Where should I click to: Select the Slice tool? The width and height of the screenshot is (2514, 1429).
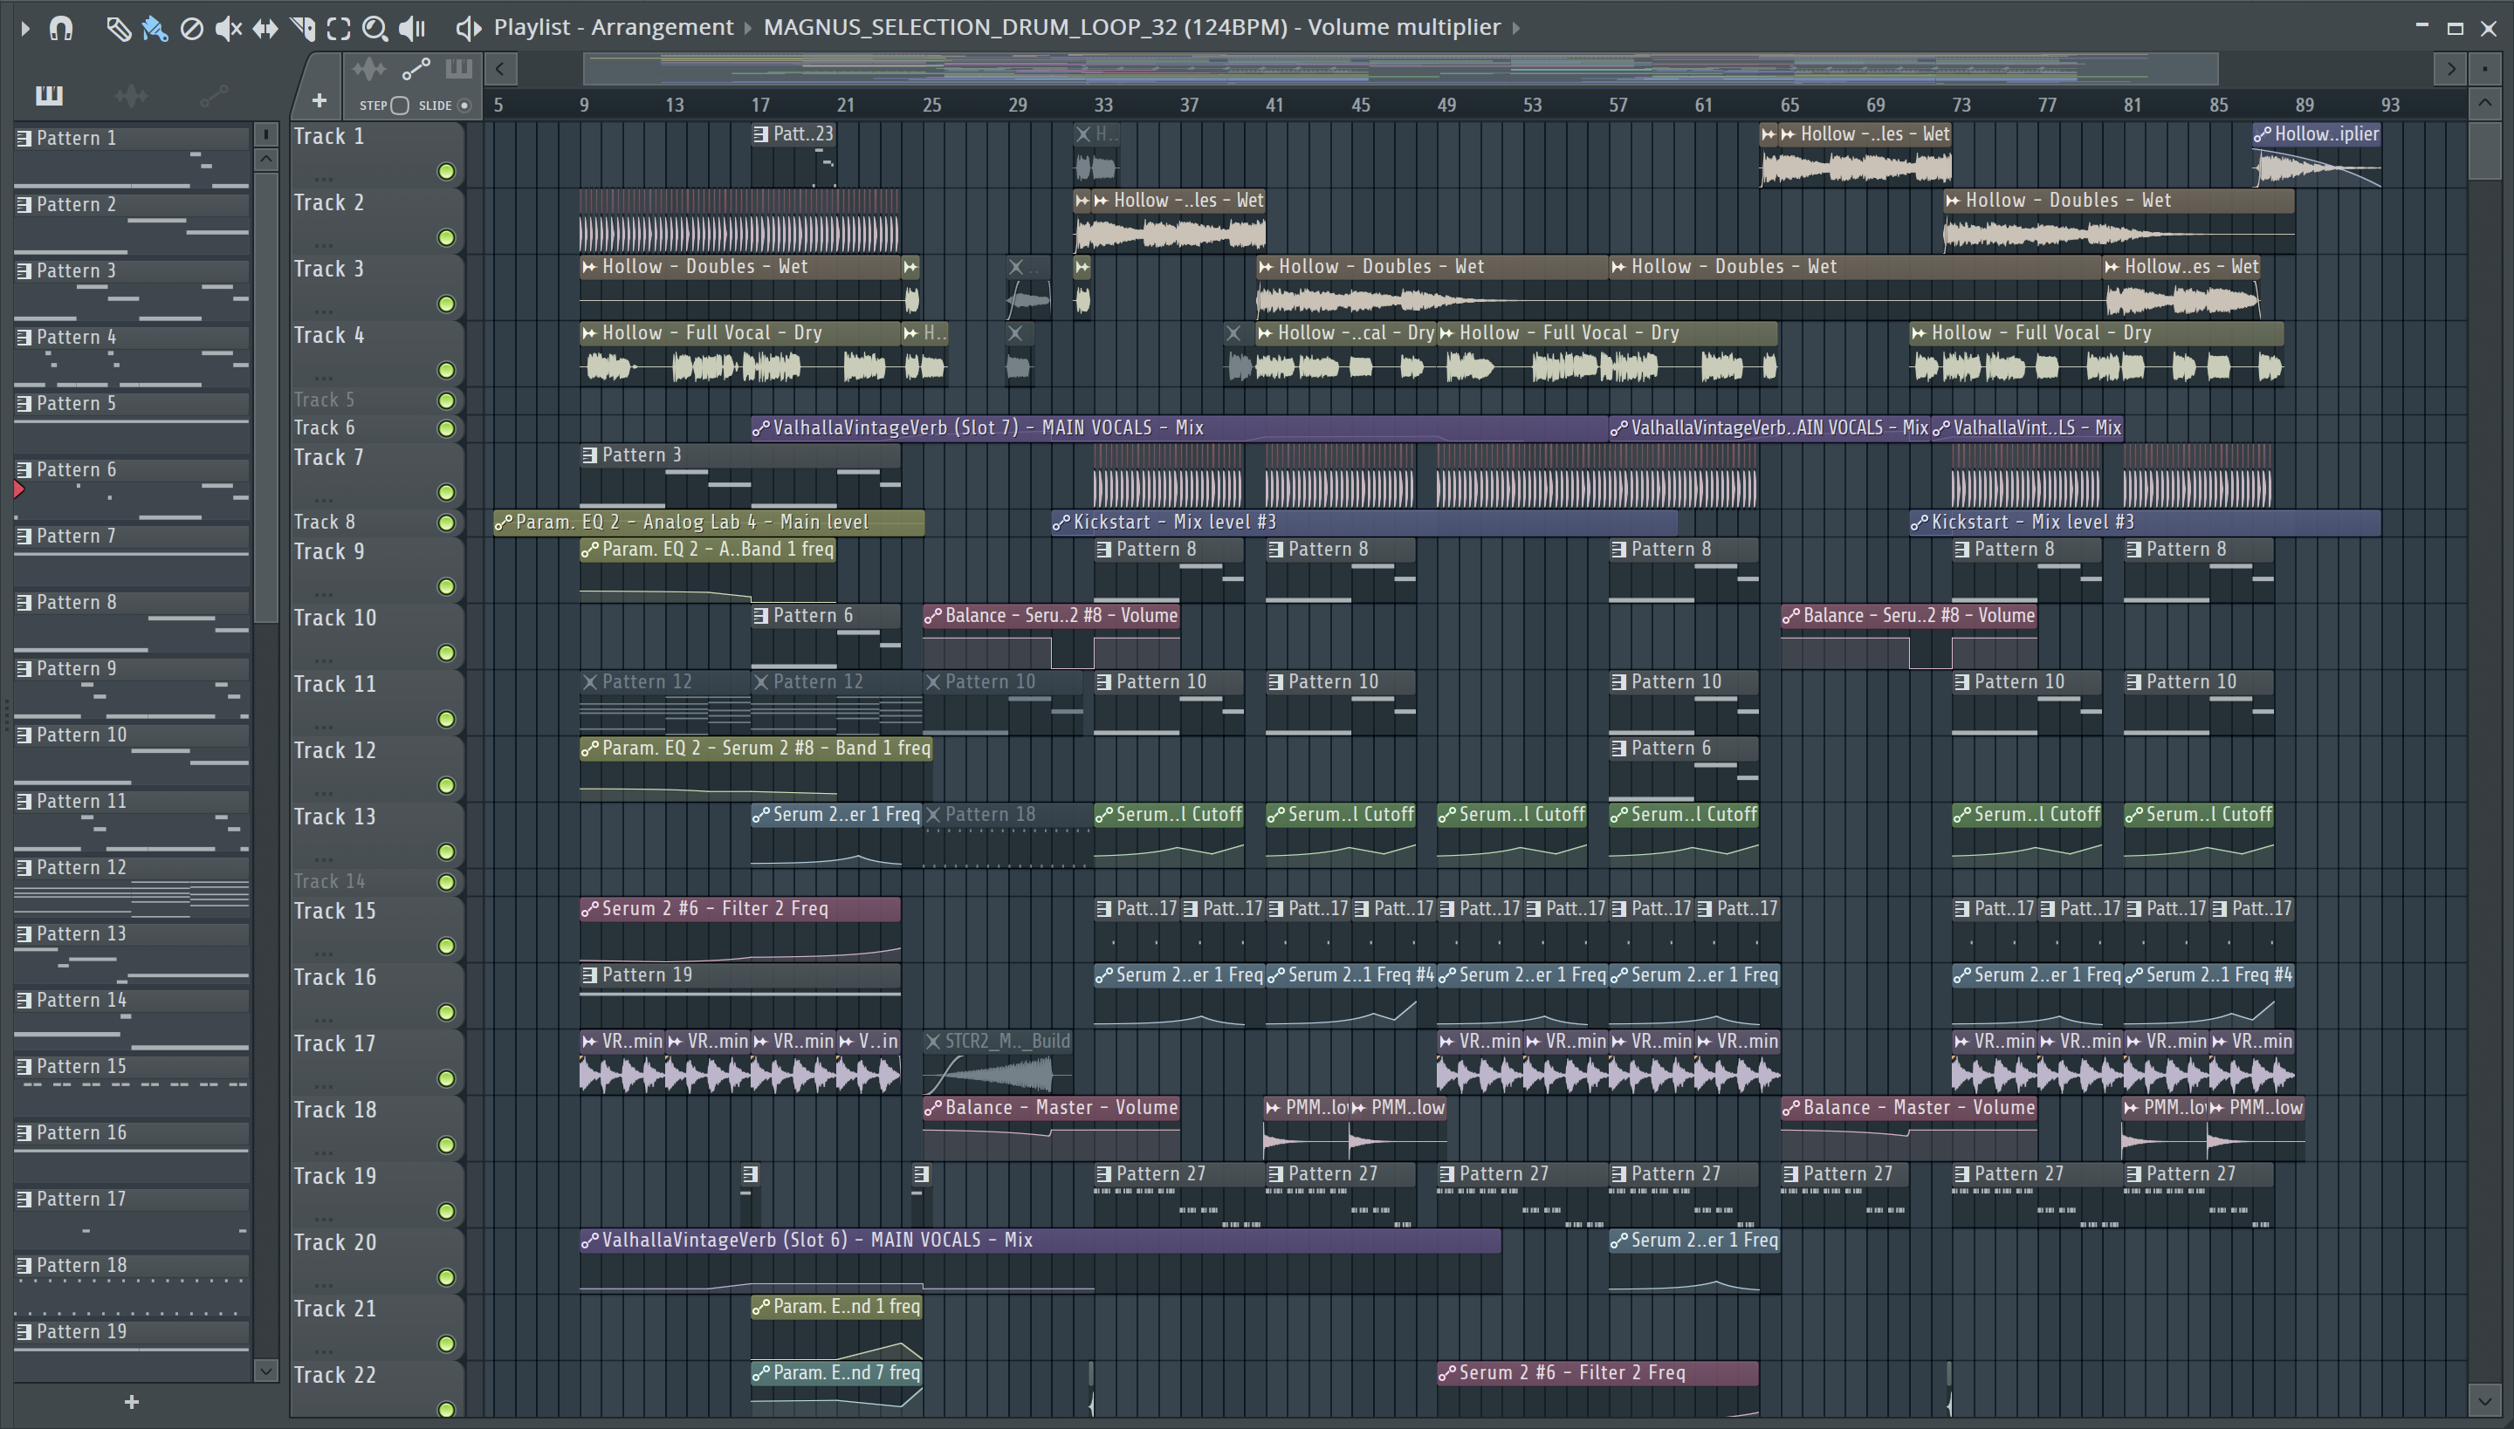[x=302, y=29]
